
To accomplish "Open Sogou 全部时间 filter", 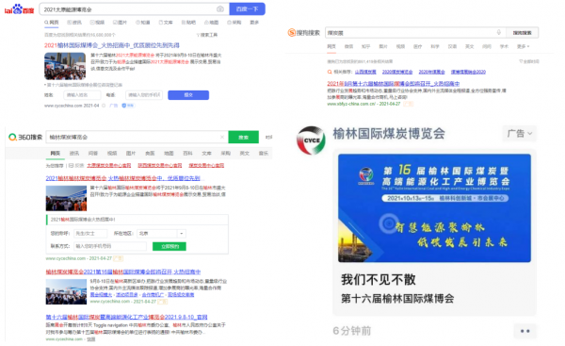I will coord(529,61).
